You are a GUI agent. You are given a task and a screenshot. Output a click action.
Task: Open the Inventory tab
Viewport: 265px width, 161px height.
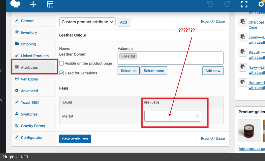(29, 32)
